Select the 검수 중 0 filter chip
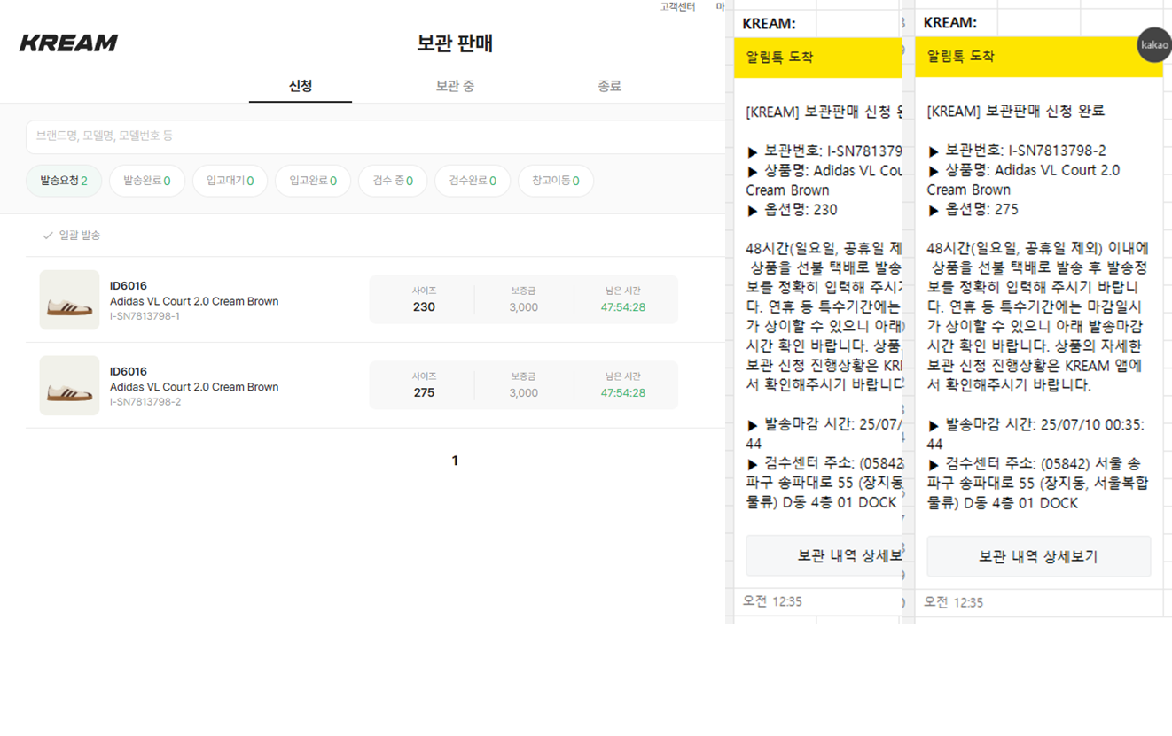The image size is (1172, 736). [x=393, y=181]
